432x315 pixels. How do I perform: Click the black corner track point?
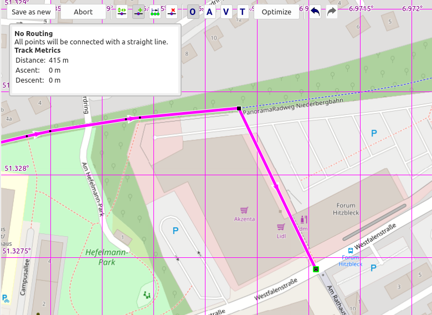point(239,109)
